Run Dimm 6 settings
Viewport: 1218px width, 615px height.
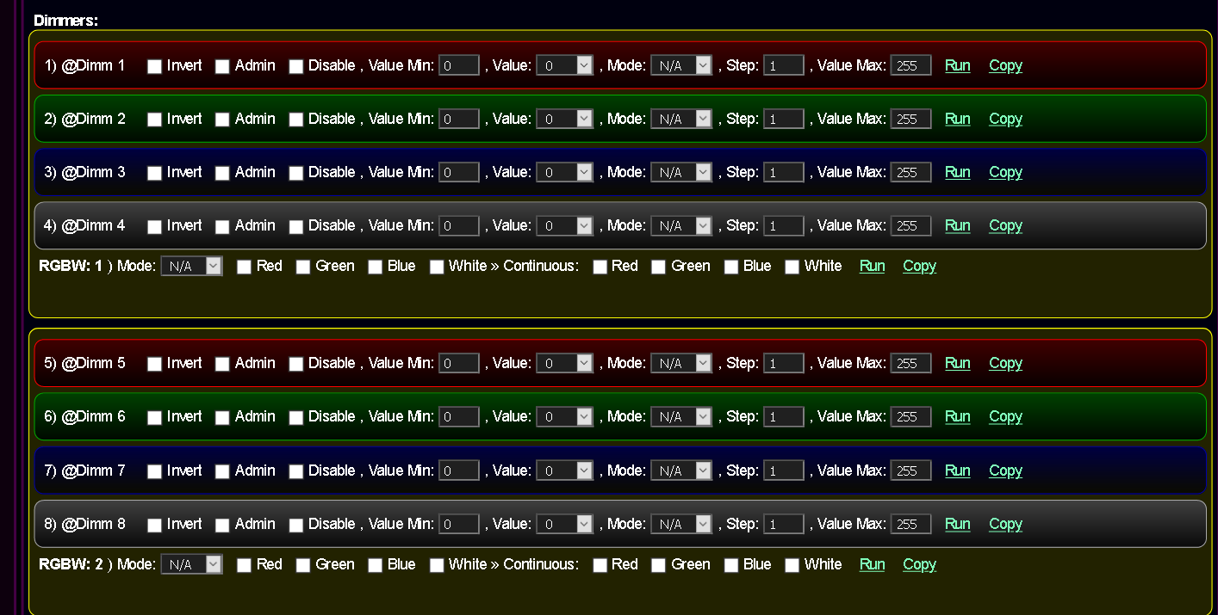pyautogui.click(x=958, y=416)
